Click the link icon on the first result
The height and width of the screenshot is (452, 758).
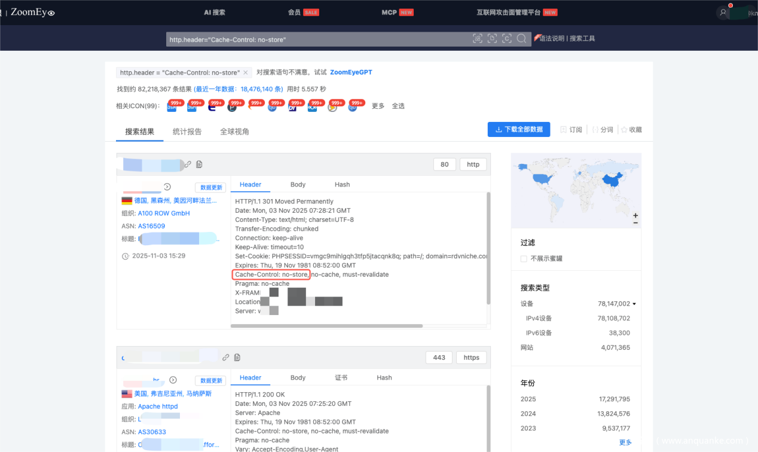point(188,164)
